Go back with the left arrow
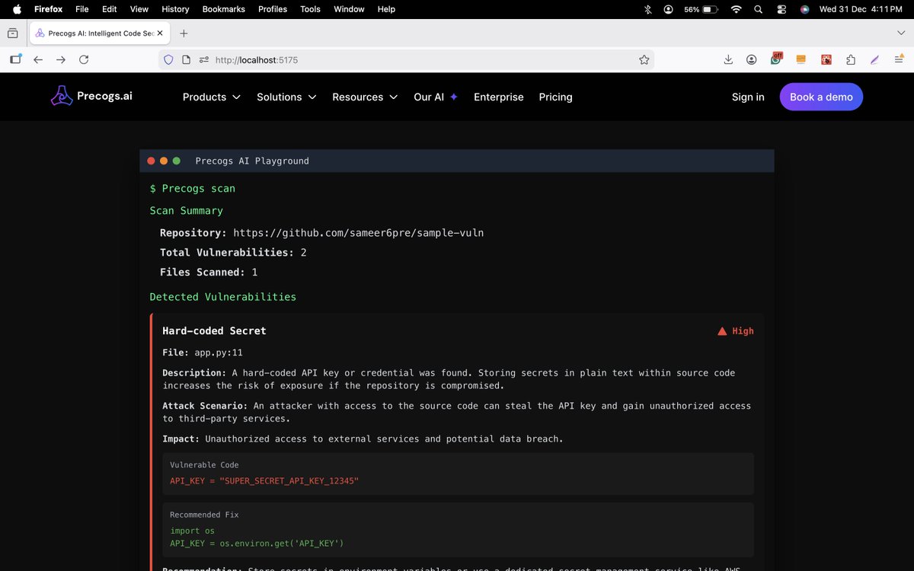 (x=38, y=59)
